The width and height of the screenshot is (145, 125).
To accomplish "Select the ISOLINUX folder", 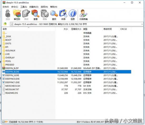I will coord(66,51).
